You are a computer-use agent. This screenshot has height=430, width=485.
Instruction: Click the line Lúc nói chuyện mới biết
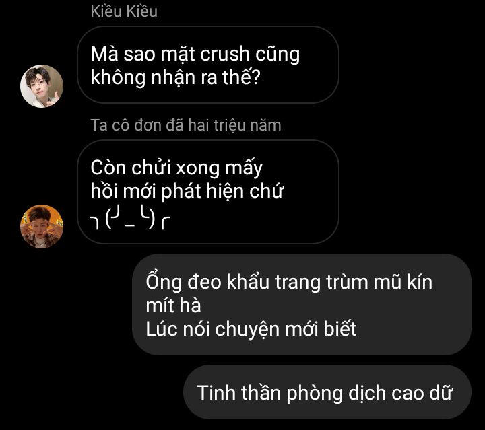251,329
